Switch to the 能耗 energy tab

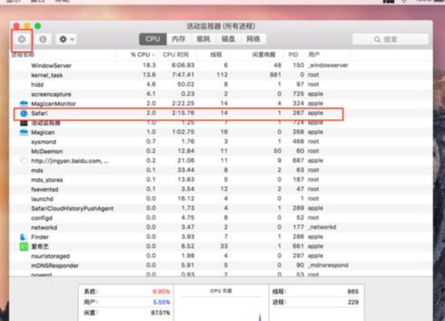pyautogui.click(x=203, y=39)
